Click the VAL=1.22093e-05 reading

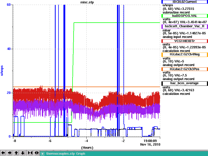tap(192, 47)
